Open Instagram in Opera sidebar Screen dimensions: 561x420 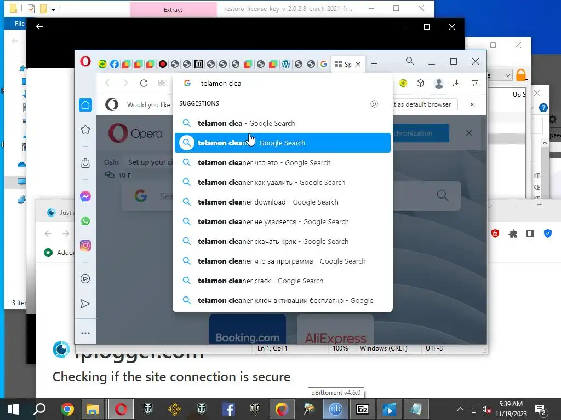(85, 246)
